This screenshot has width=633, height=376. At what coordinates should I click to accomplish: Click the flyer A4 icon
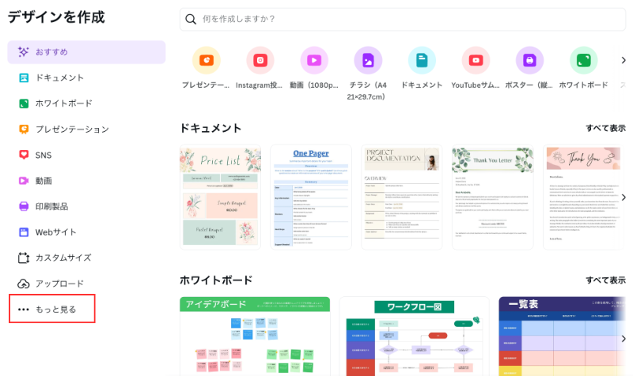click(x=368, y=60)
